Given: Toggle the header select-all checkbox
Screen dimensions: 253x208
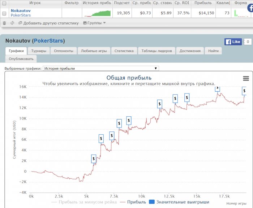Looking at the screenshot, I should pos(4,3).
